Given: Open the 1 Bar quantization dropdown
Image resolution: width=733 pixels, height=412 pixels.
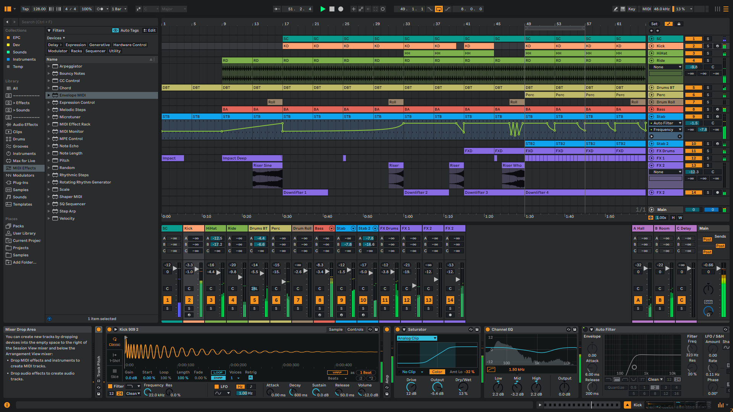Looking at the screenshot, I should pyautogui.click(x=119, y=9).
